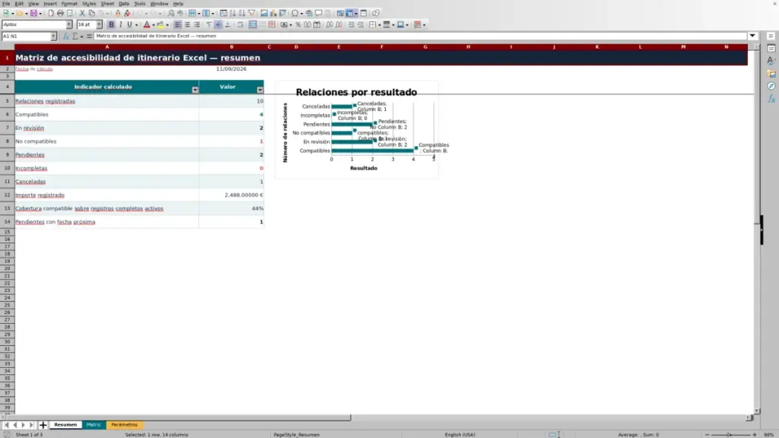Toggle center vertically alignment
Image resolution: width=779 pixels, height=438 pixels.
(x=218, y=25)
